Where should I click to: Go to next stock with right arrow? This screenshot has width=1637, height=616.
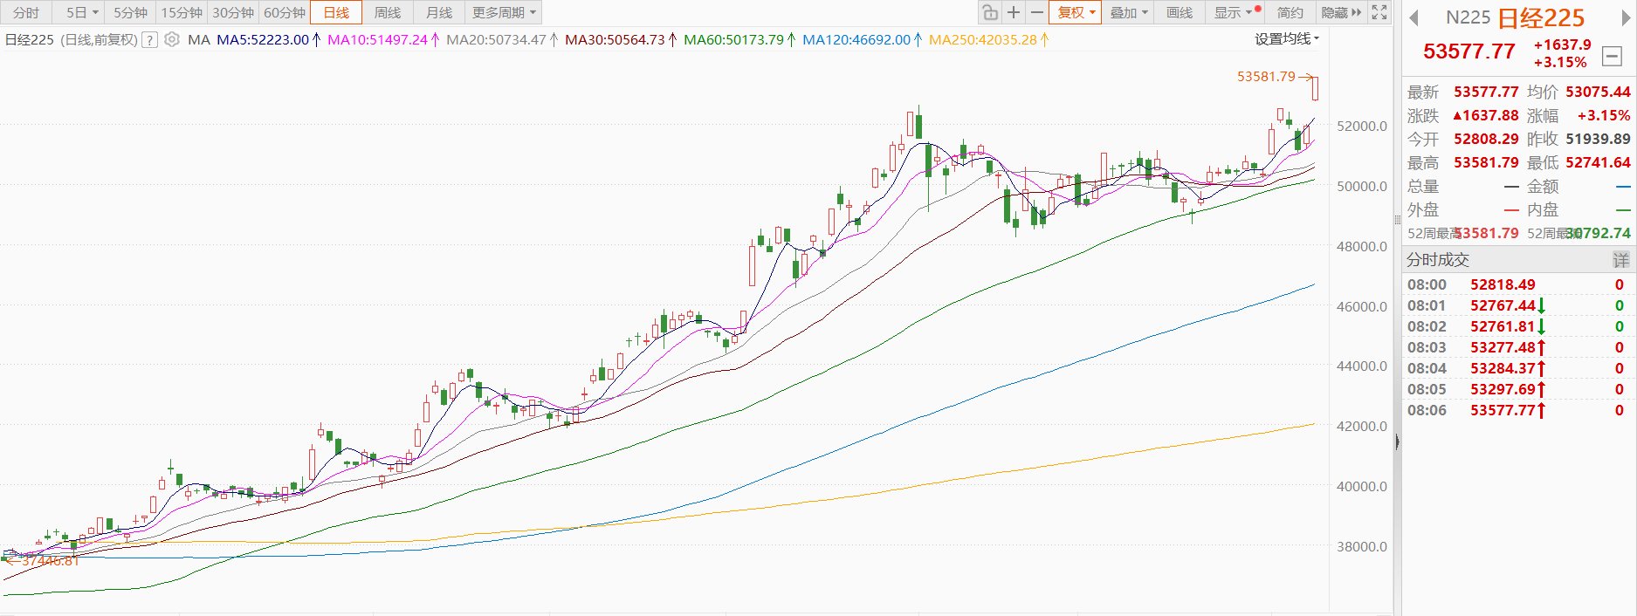click(x=1626, y=17)
